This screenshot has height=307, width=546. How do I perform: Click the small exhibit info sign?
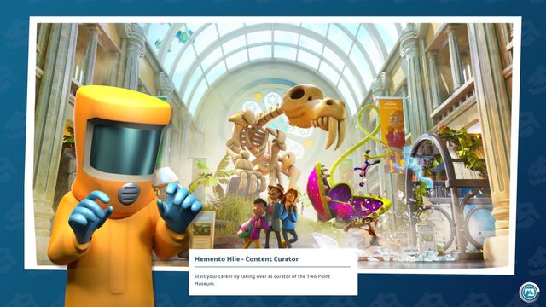click(202, 229)
